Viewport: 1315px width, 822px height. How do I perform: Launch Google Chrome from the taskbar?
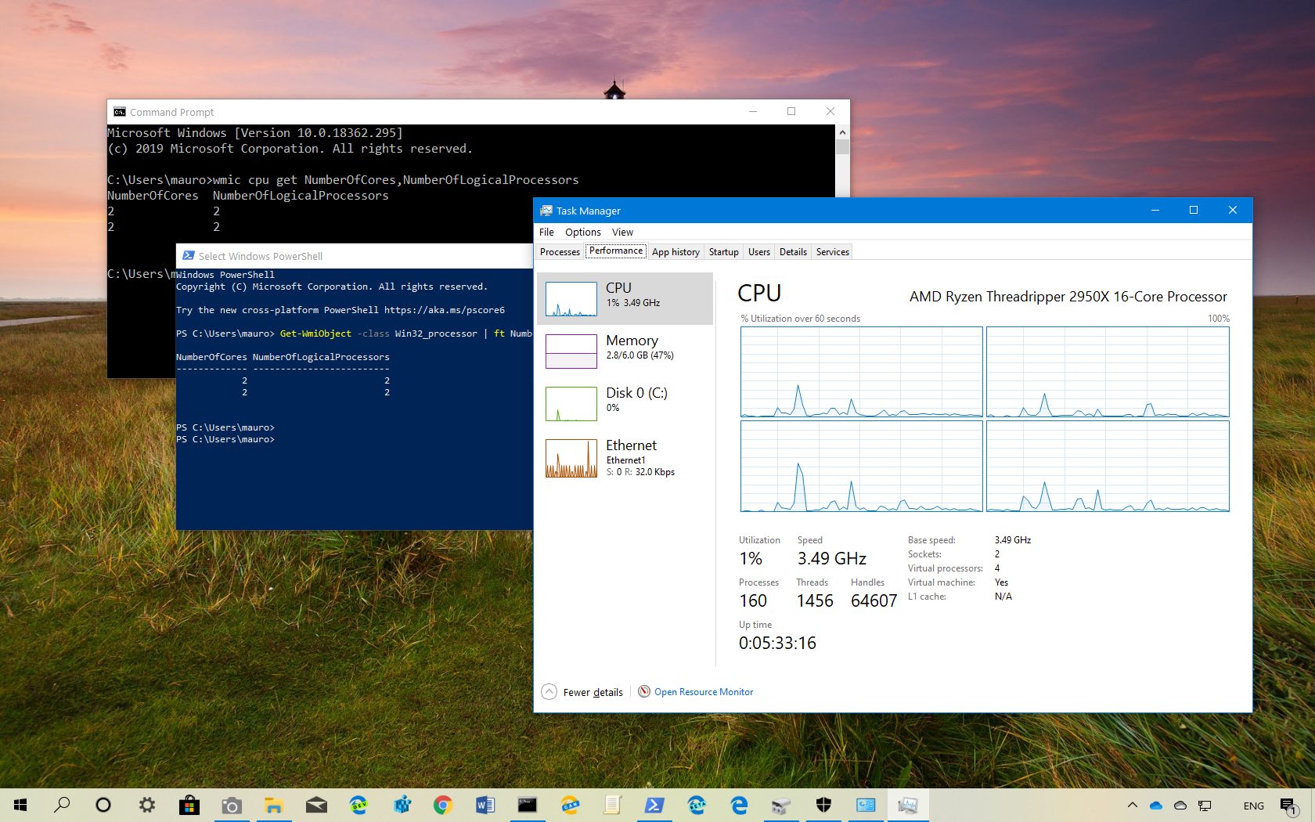[x=443, y=805]
